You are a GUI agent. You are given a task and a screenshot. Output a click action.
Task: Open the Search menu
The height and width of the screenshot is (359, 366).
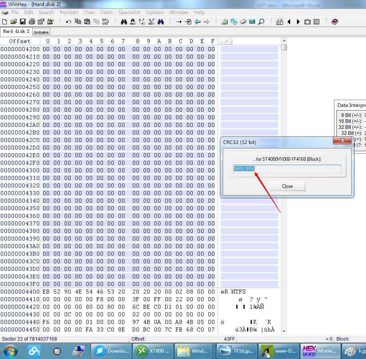pos(46,12)
